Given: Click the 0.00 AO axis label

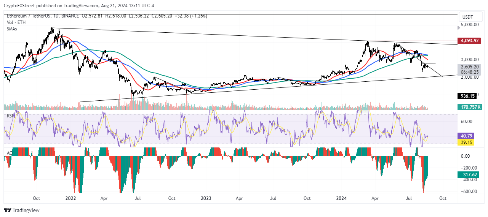Looking at the screenshot, I should click(466, 156).
